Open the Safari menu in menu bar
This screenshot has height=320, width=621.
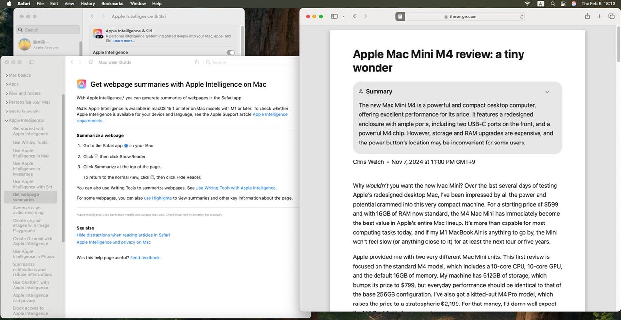pyautogui.click(x=23, y=3)
